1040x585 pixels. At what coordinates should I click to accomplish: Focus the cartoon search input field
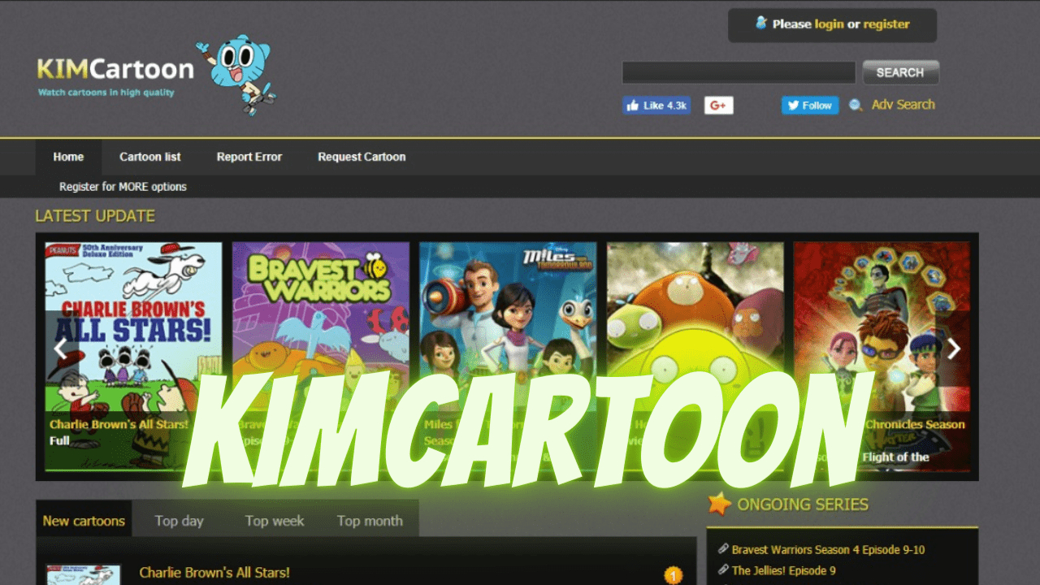739,72
